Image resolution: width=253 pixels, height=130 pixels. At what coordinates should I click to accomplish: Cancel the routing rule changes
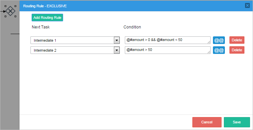tap(207, 122)
